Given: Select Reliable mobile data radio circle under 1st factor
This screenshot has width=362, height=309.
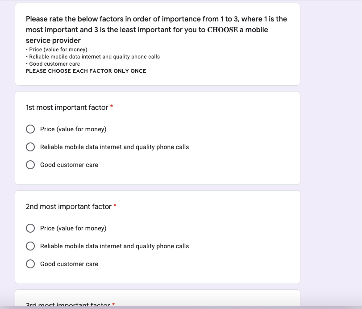Looking at the screenshot, I should pos(30,147).
